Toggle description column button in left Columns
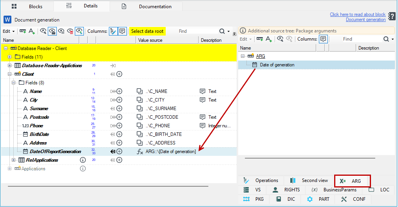 pyautogui.click(x=122, y=31)
